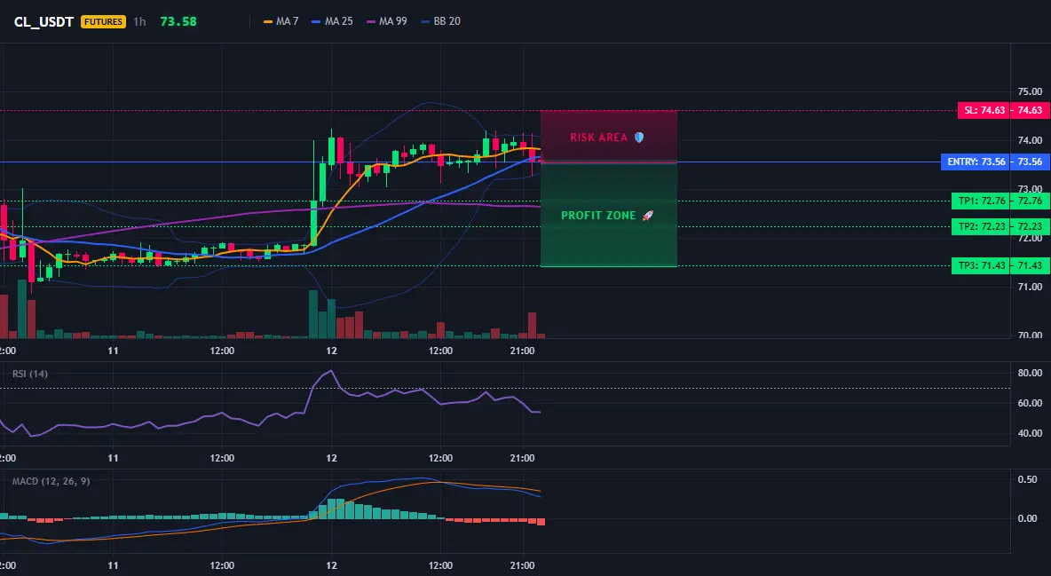
Task: Click the MACD (12, 26, 9) indicator label
Action: point(51,481)
